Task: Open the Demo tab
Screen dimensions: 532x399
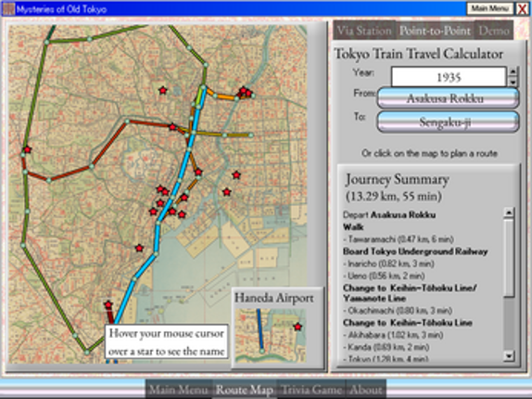Action: point(494,31)
